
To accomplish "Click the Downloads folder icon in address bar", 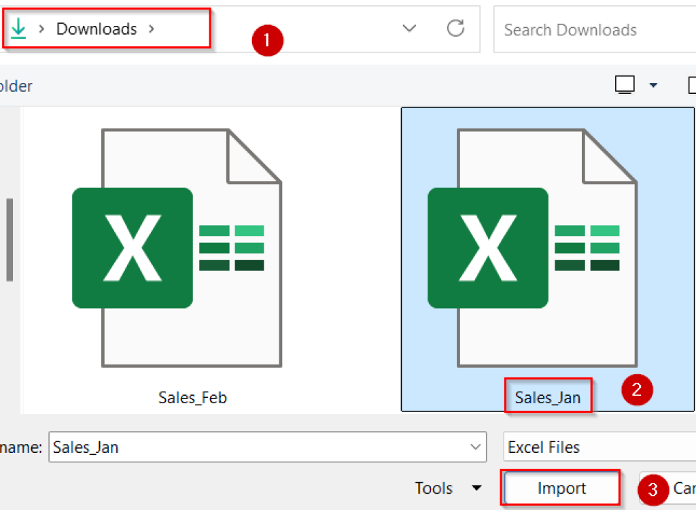I will [18, 29].
